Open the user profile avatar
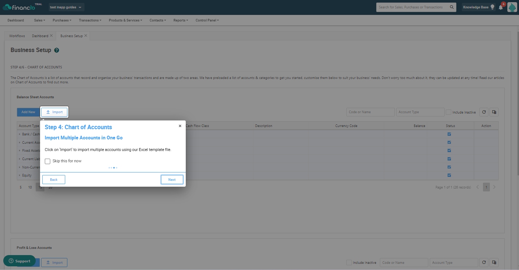 coord(512,7)
